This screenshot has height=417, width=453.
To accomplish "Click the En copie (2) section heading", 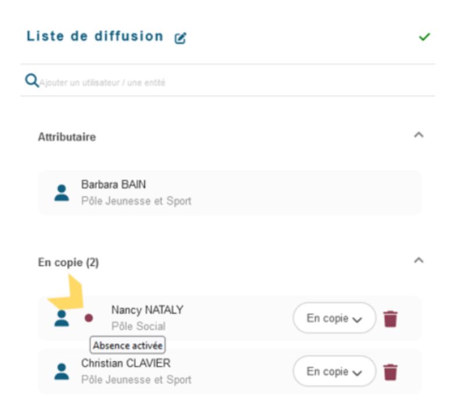I will [x=69, y=263].
